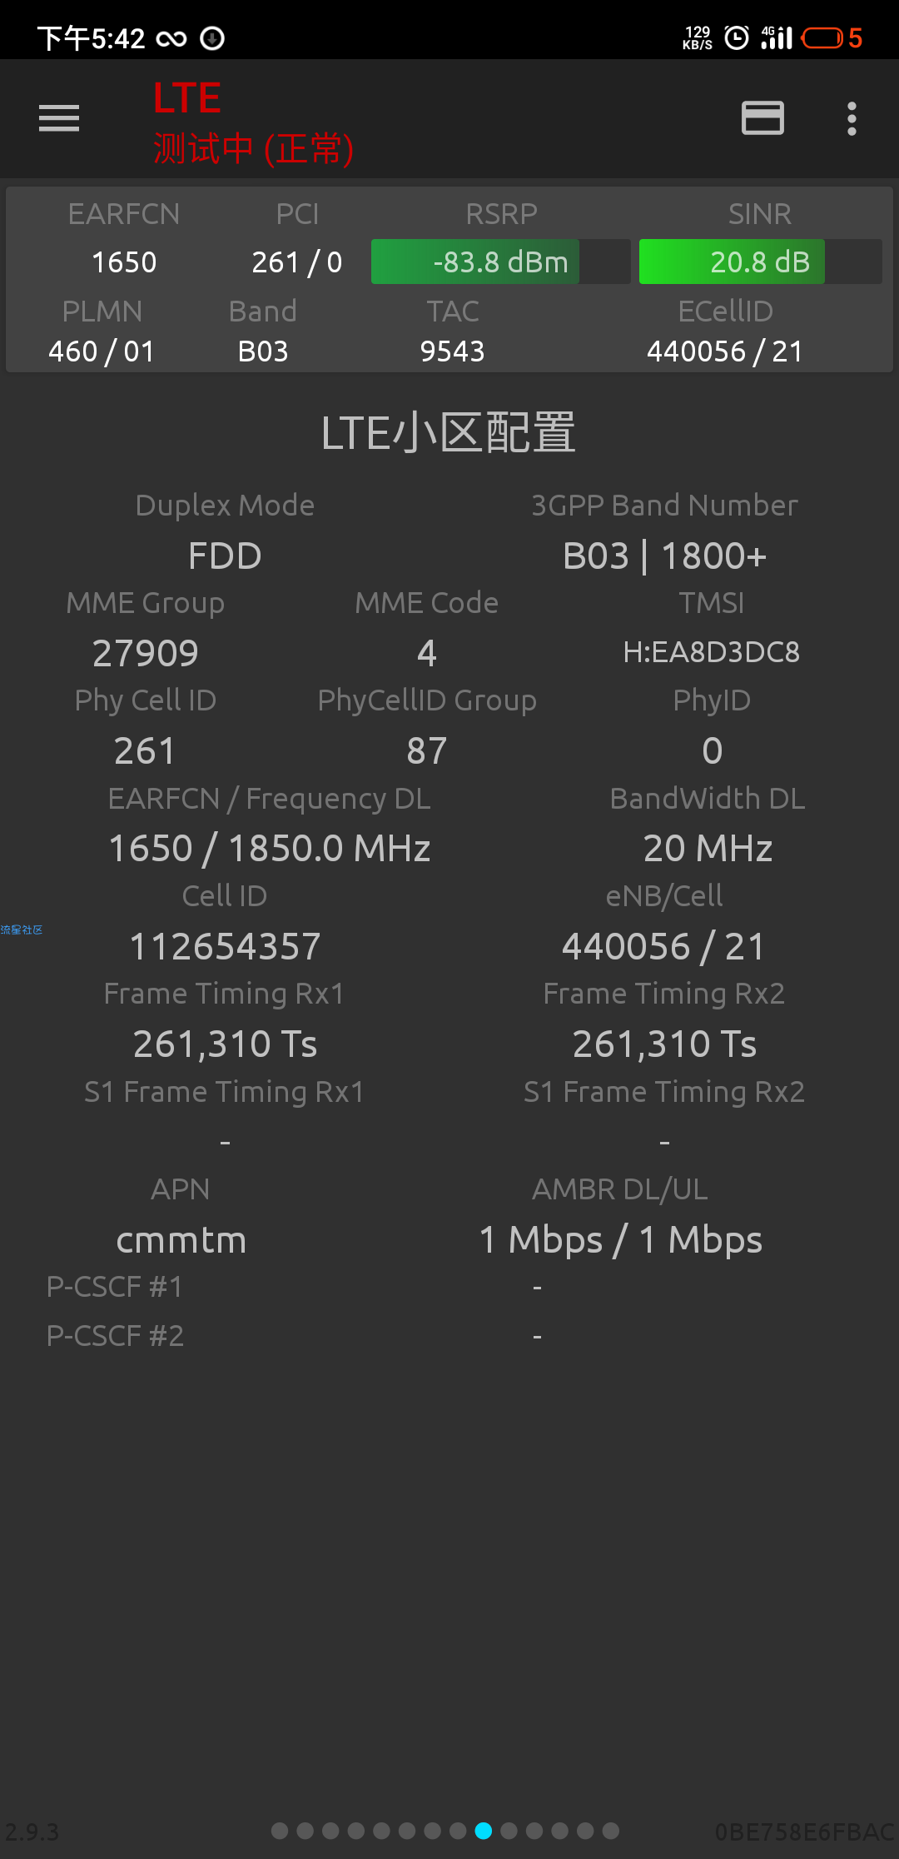The height and width of the screenshot is (1859, 899).
Task: Select the last page indicator dot
Action: (611, 1831)
